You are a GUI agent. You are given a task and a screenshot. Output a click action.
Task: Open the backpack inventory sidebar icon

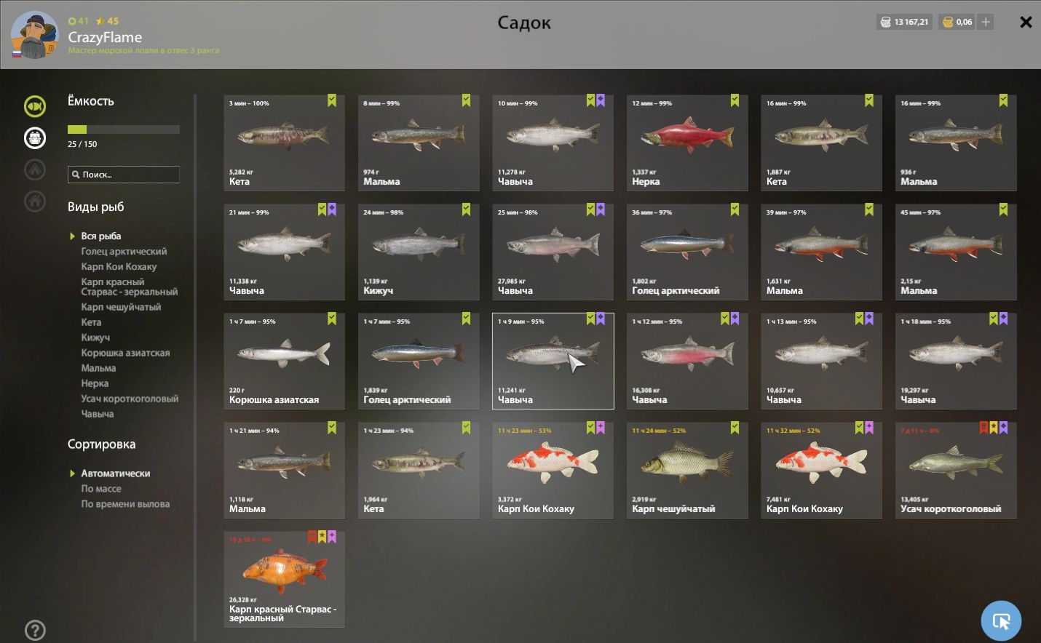tap(35, 138)
